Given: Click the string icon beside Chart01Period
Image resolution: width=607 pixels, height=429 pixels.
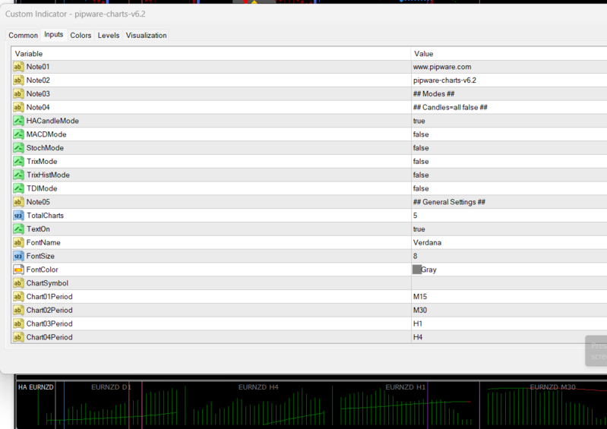Looking at the screenshot, I should [18, 297].
